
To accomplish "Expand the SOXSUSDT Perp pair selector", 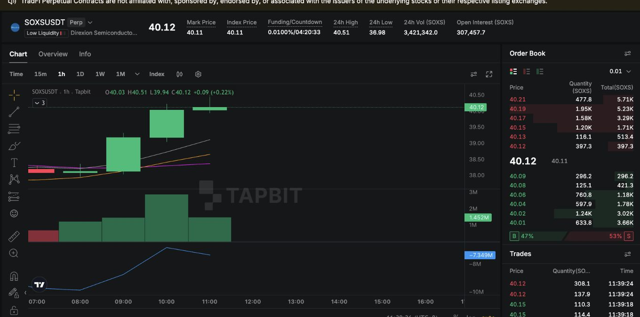I will pos(90,23).
